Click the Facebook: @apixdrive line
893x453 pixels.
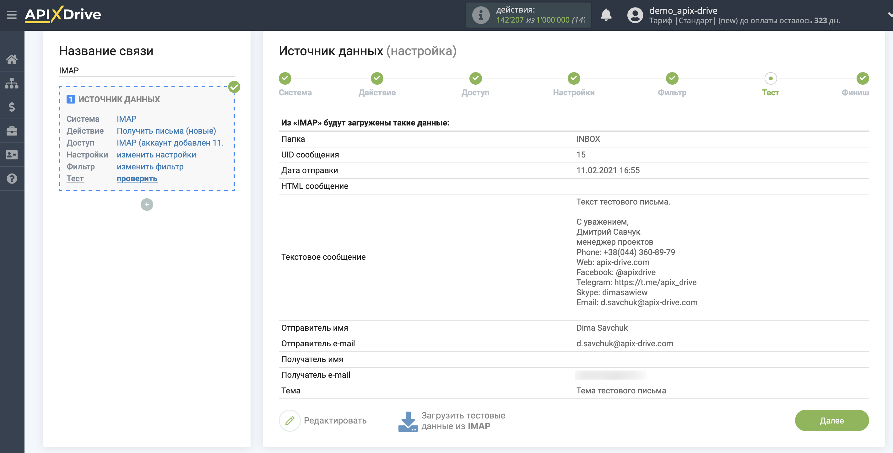coord(616,272)
